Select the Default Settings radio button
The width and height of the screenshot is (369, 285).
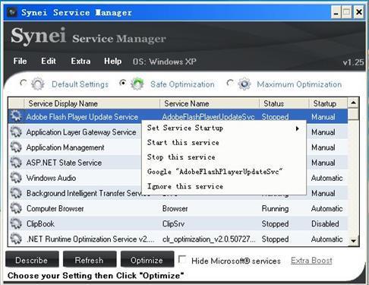pyautogui.click(x=24, y=83)
